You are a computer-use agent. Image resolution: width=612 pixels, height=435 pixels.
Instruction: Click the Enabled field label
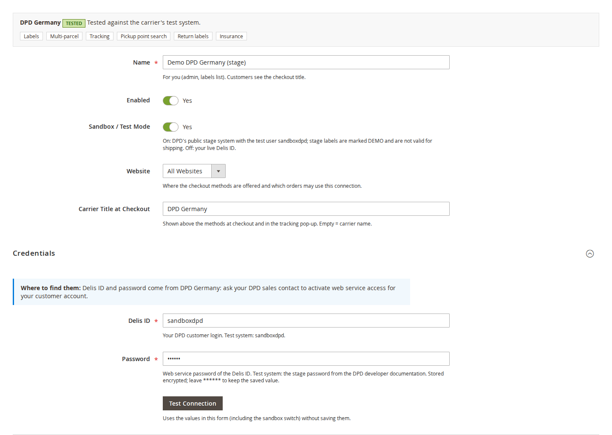(138, 100)
